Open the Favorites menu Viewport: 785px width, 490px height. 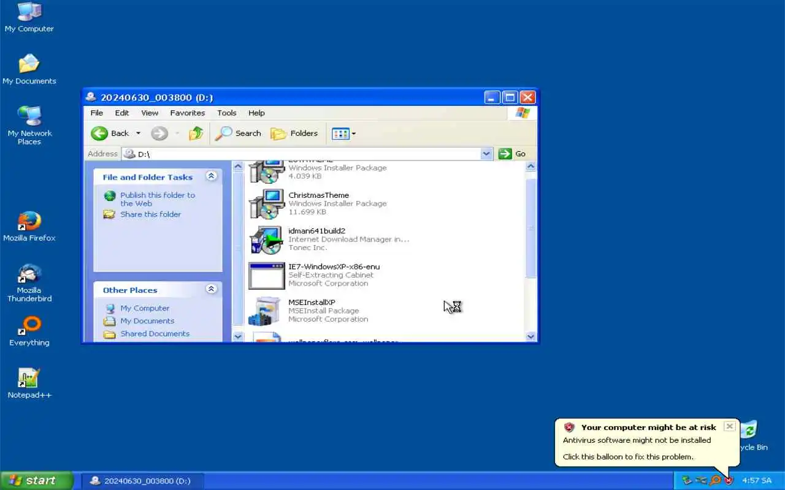[188, 113]
